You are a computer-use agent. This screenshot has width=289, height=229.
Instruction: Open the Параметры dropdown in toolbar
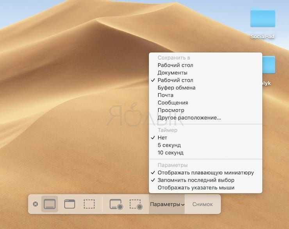[167, 204]
